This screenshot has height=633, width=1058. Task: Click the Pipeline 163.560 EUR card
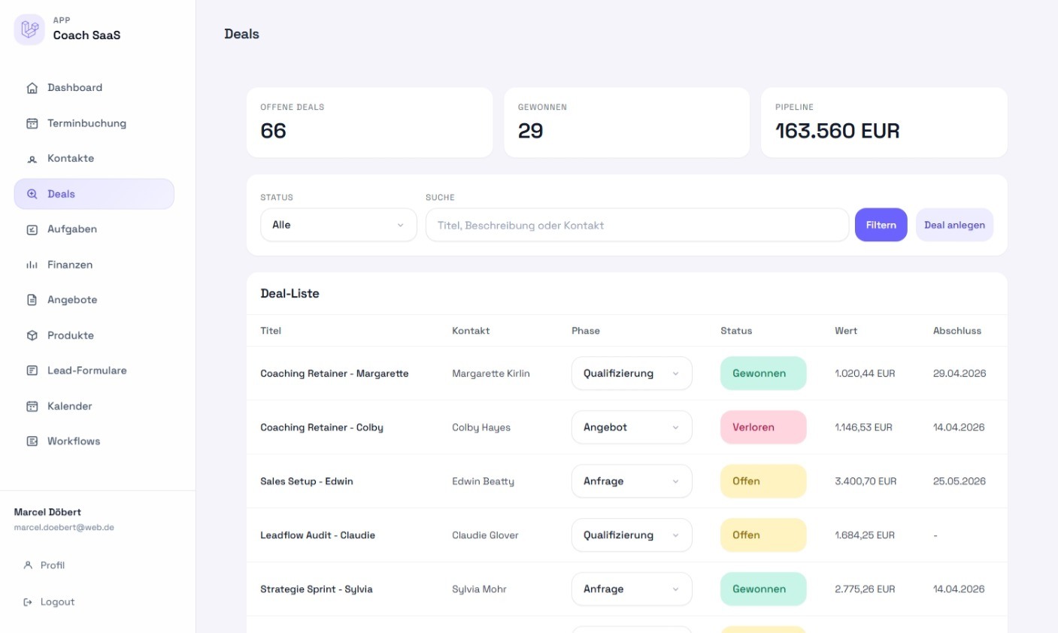click(884, 123)
